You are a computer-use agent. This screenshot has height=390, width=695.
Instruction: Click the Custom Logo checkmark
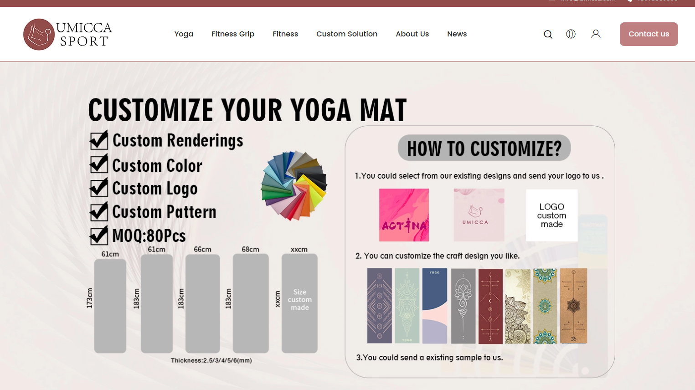pyautogui.click(x=99, y=187)
